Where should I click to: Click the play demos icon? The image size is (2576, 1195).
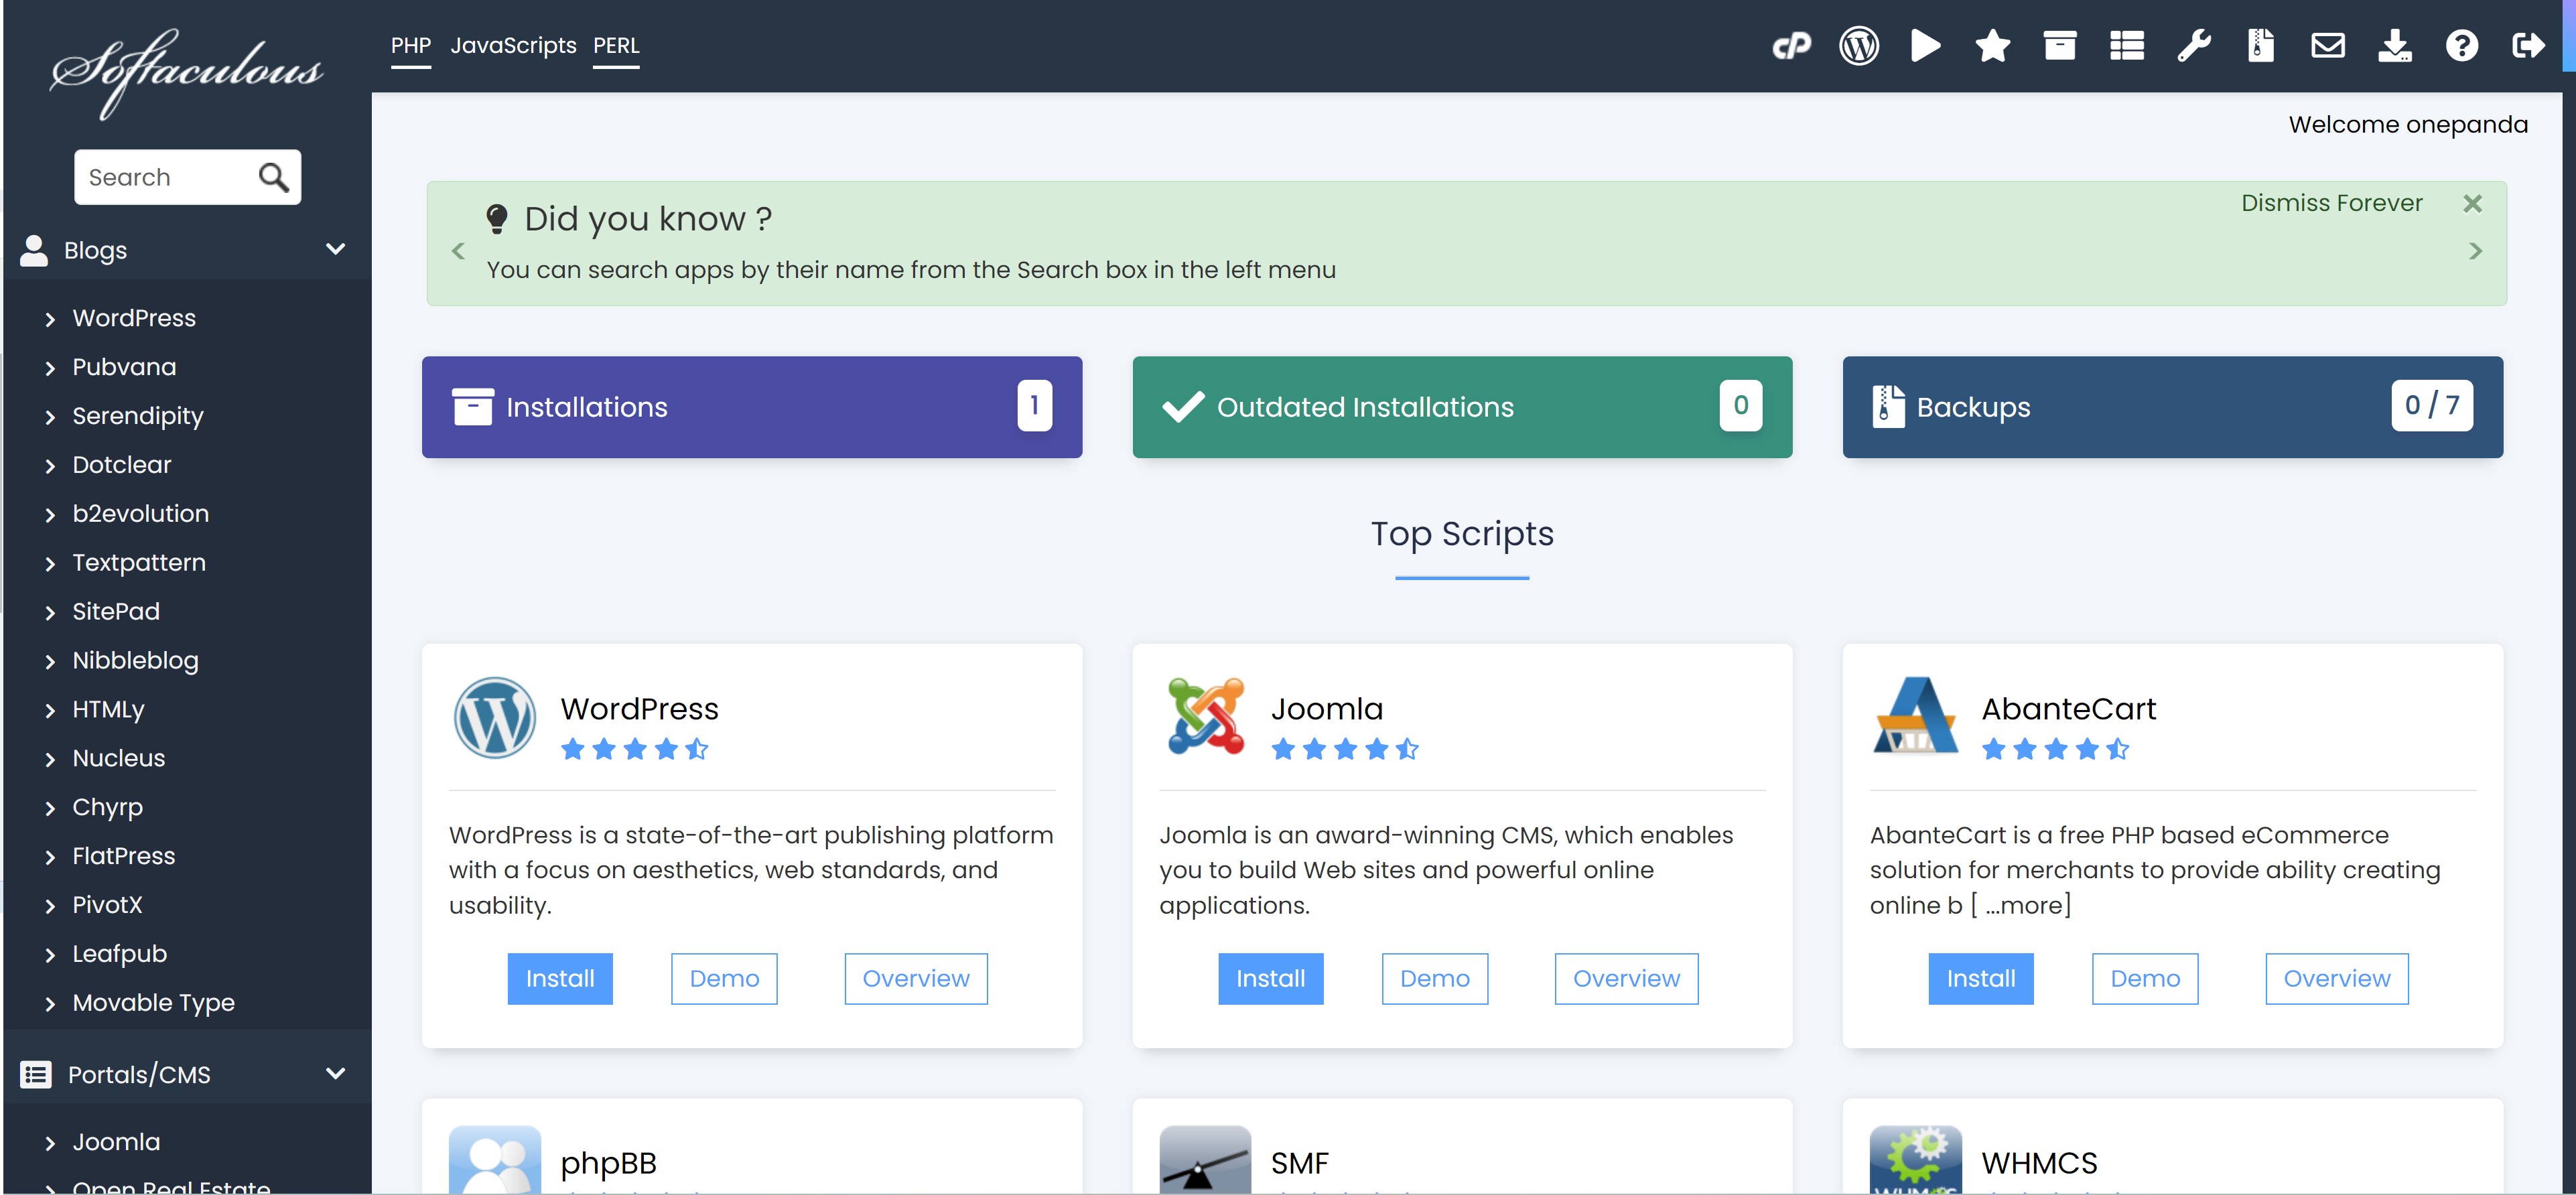(x=1925, y=46)
